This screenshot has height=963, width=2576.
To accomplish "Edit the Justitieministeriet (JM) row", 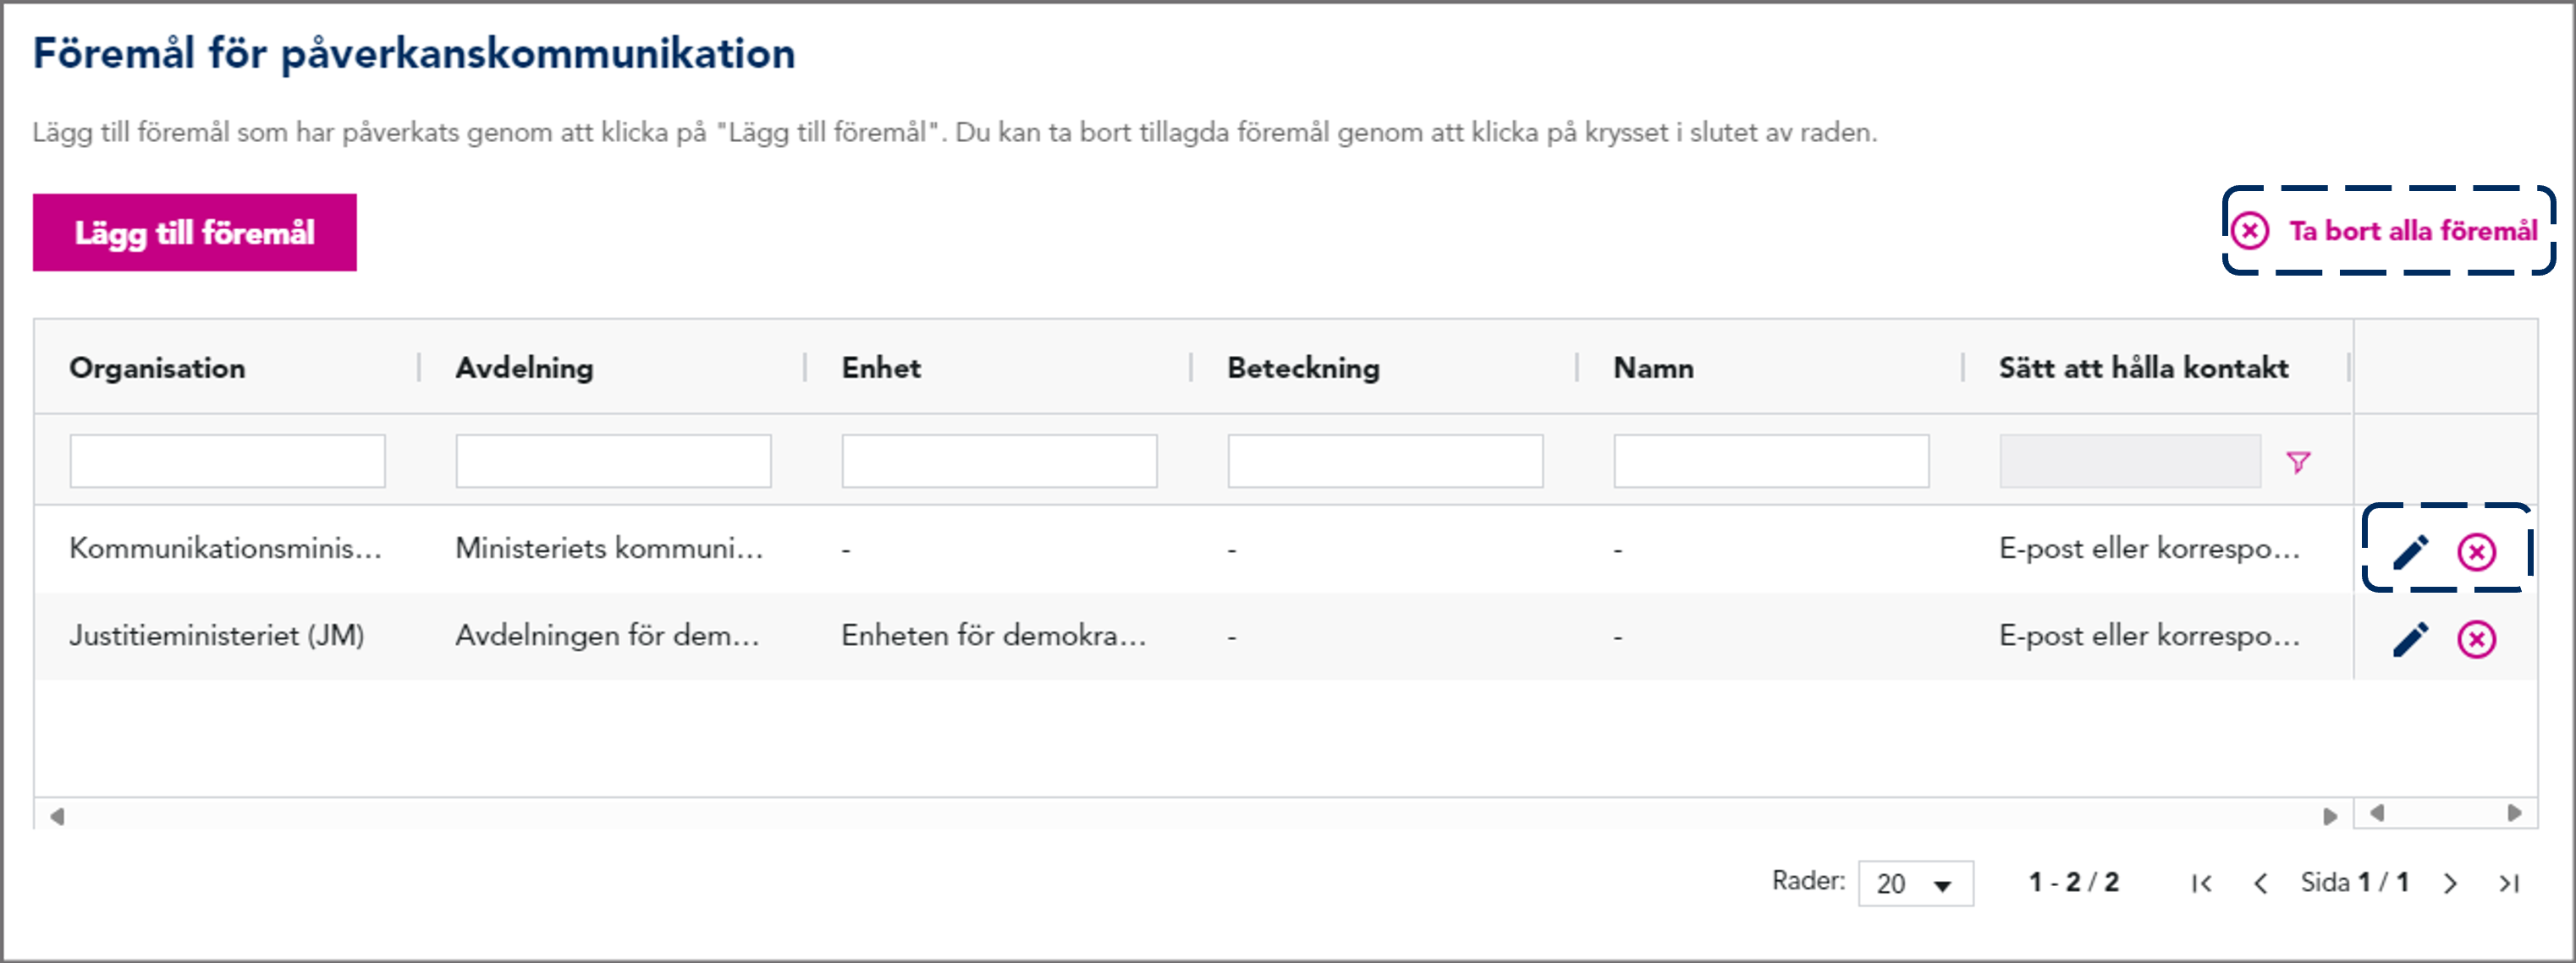I will point(2411,638).
